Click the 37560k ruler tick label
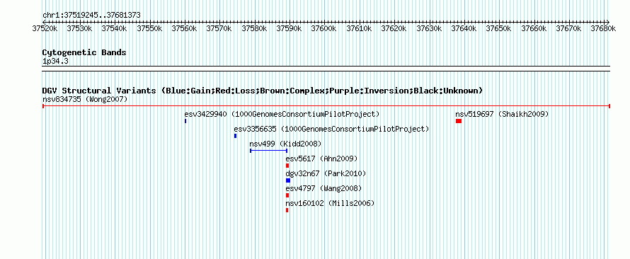 pos(185,28)
